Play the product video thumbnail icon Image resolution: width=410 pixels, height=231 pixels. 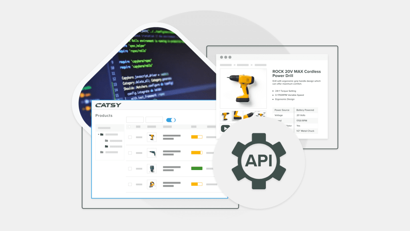(225, 128)
